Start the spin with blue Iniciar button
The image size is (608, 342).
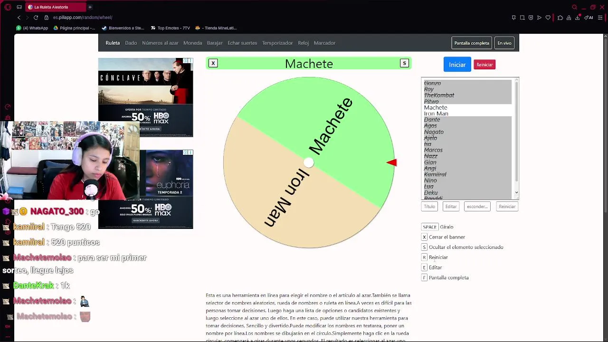[457, 65]
